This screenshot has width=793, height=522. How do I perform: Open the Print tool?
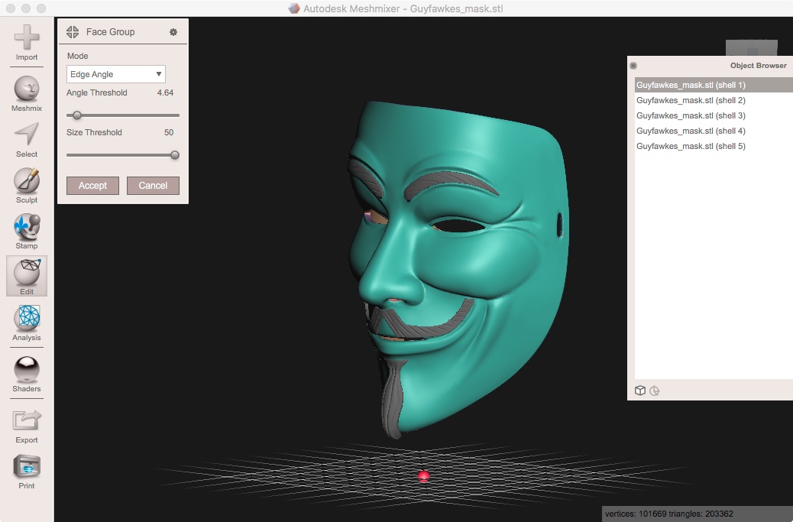26,472
